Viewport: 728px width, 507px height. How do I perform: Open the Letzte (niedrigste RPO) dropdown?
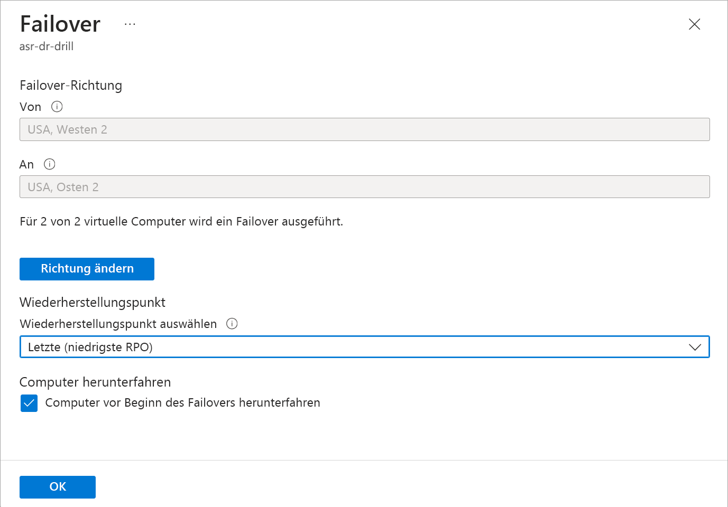364,347
